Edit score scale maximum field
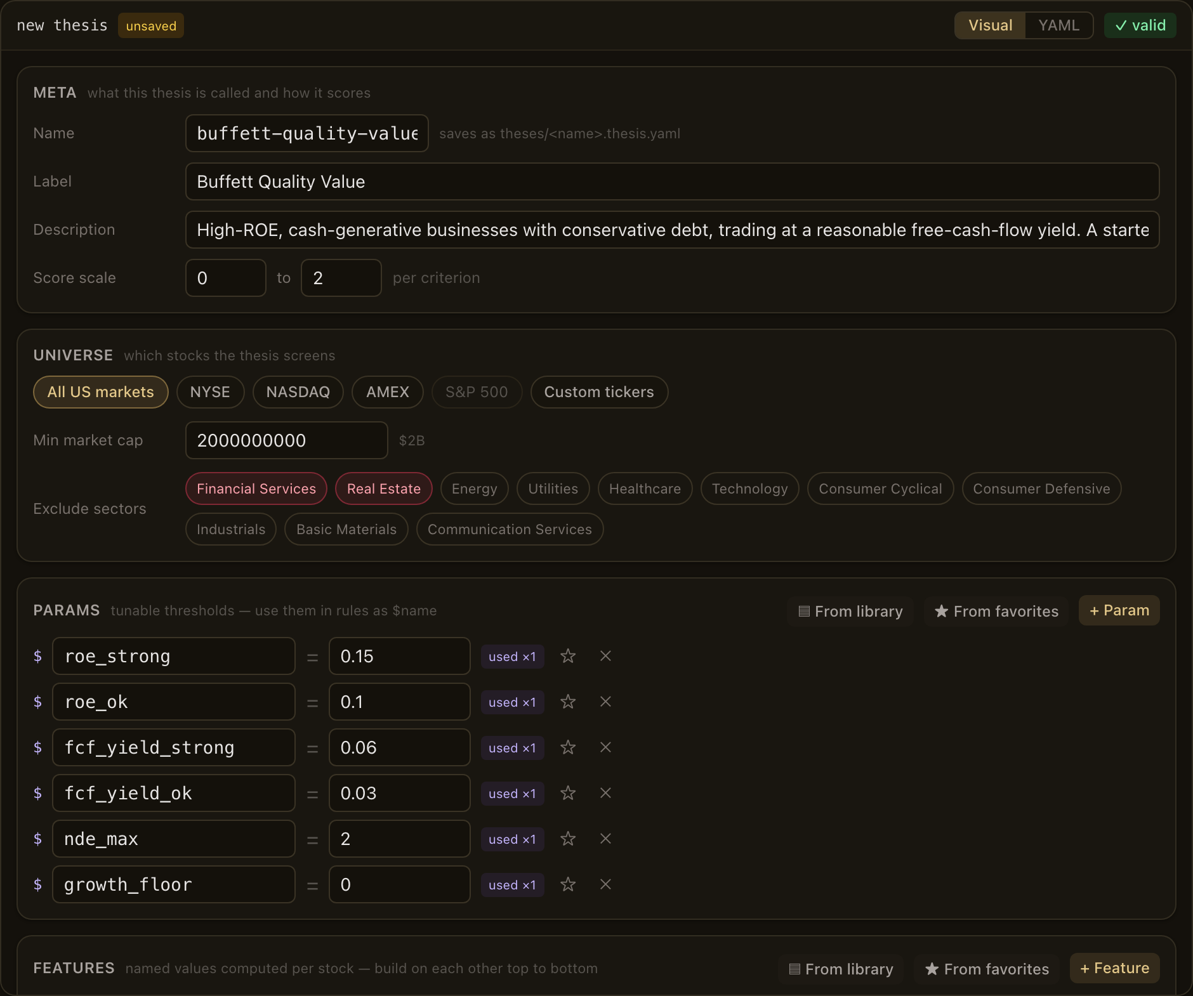 click(341, 278)
